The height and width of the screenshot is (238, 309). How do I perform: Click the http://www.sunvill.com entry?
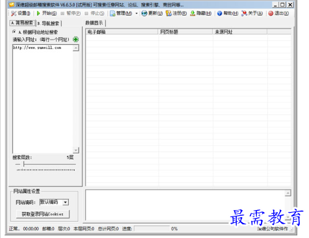37,47
